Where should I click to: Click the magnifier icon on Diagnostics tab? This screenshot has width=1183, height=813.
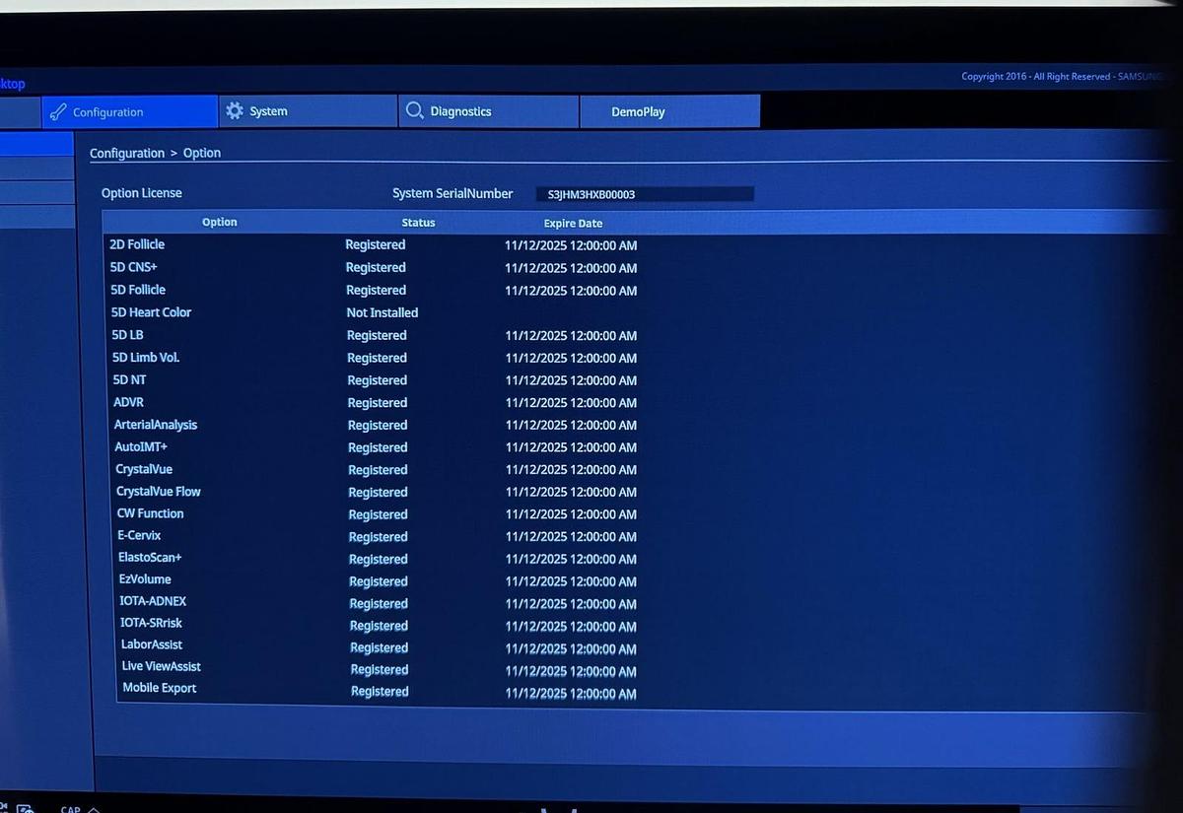(x=415, y=111)
